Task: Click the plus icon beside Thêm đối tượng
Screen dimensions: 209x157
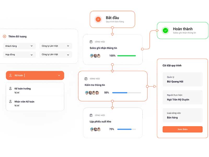Action: [x=4, y=36]
